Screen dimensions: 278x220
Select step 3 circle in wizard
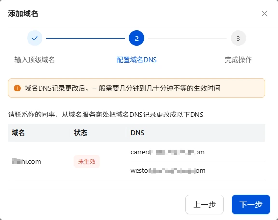click(x=238, y=38)
